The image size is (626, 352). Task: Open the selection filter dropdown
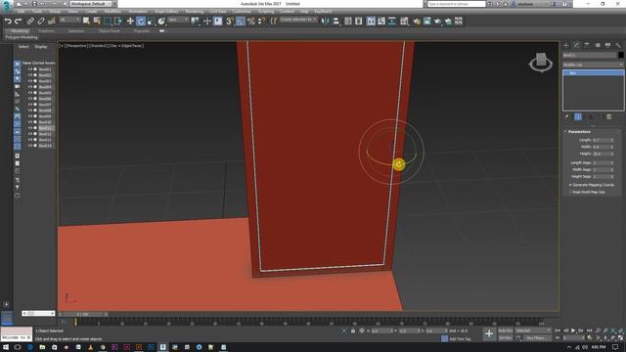point(69,20)
